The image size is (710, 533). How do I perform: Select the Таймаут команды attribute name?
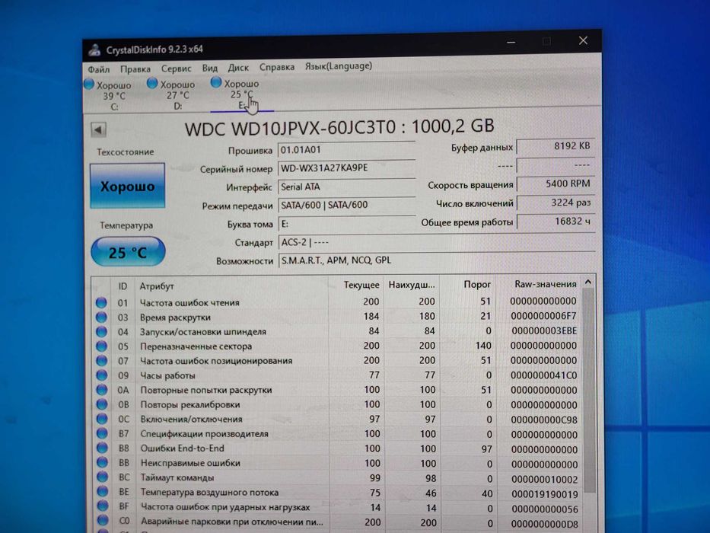coord(177,477)
